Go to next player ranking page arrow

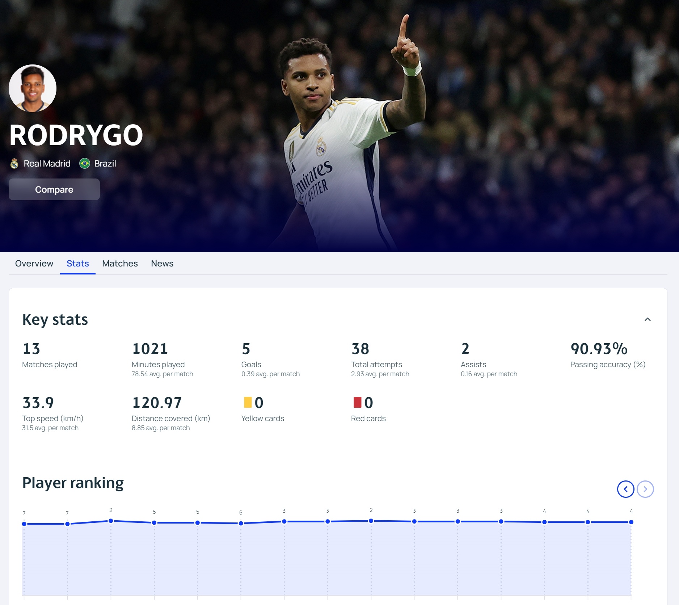645,489
